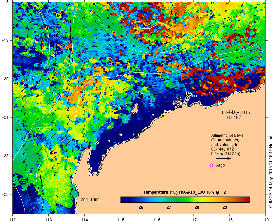The image size is (275, 222).
Task: Click the '(0.1m contours)' legend line
Action: coord(225,140)
